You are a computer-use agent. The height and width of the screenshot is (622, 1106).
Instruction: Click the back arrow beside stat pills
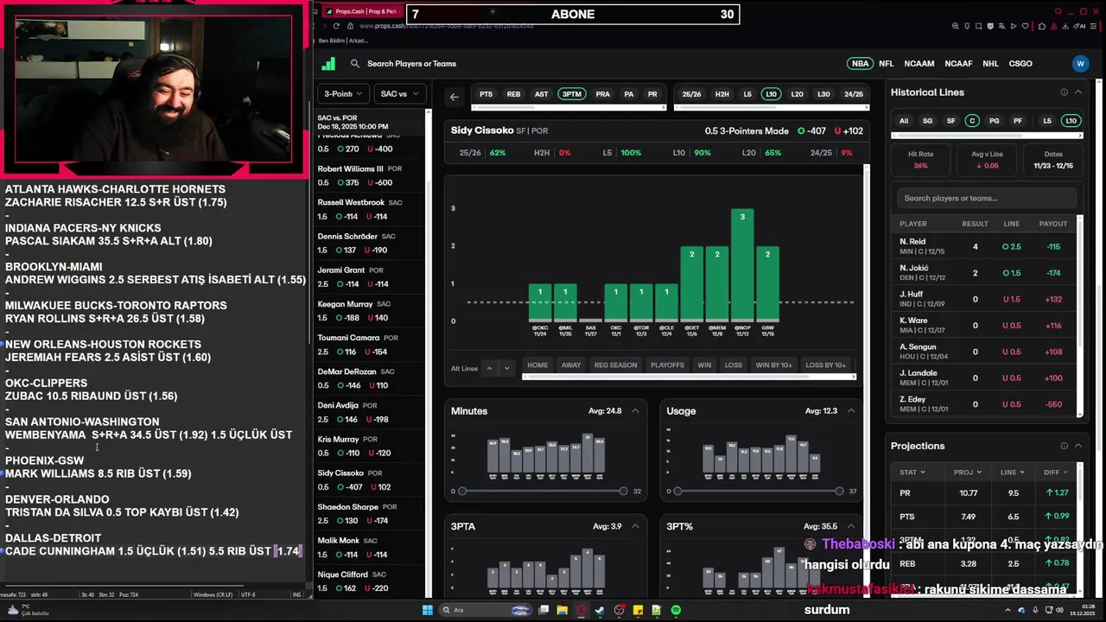coord(454,97)
